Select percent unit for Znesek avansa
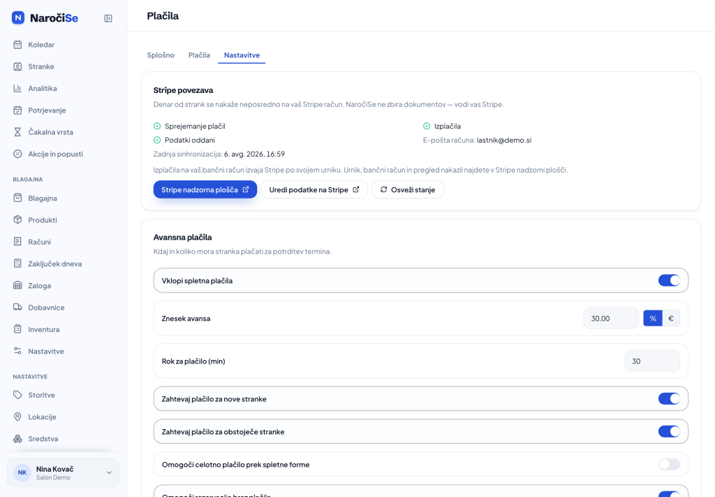715x497 pixels. click(x=653, y=318)
